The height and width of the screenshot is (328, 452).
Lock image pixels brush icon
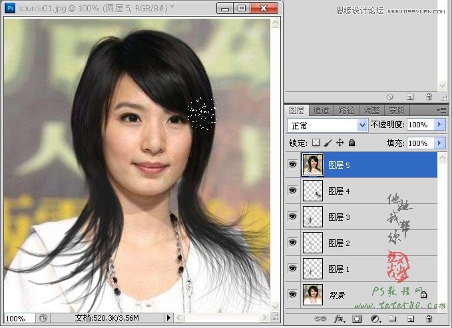pos(328,143)
